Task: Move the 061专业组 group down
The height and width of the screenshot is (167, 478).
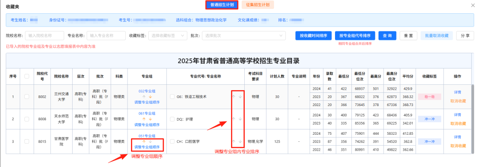Action: tap(150, 119)
